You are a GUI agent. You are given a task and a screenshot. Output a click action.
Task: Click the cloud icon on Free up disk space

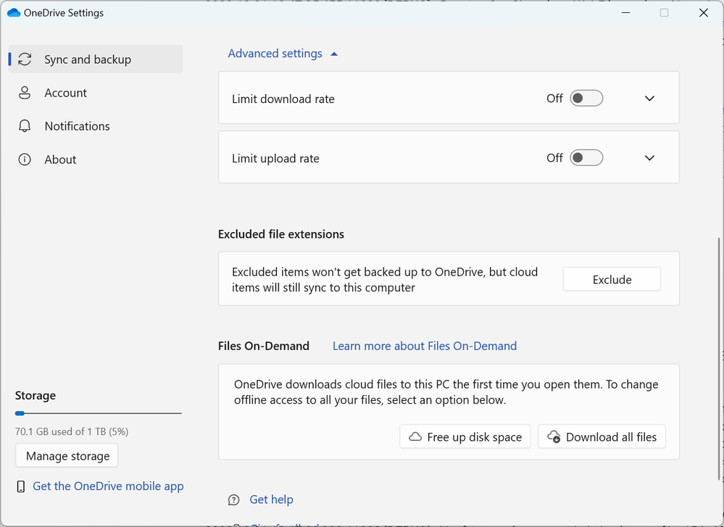tap(415, 436)
